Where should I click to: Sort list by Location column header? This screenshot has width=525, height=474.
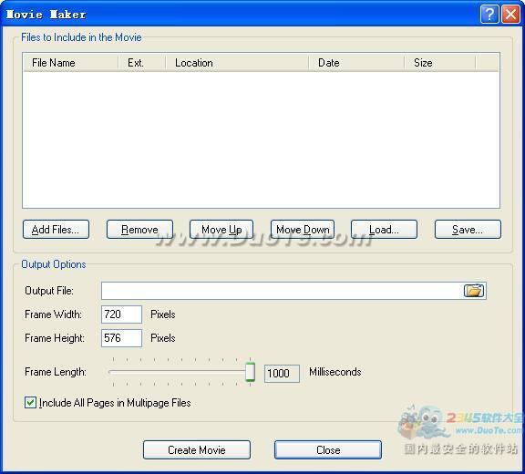click(x=237, y=63)
